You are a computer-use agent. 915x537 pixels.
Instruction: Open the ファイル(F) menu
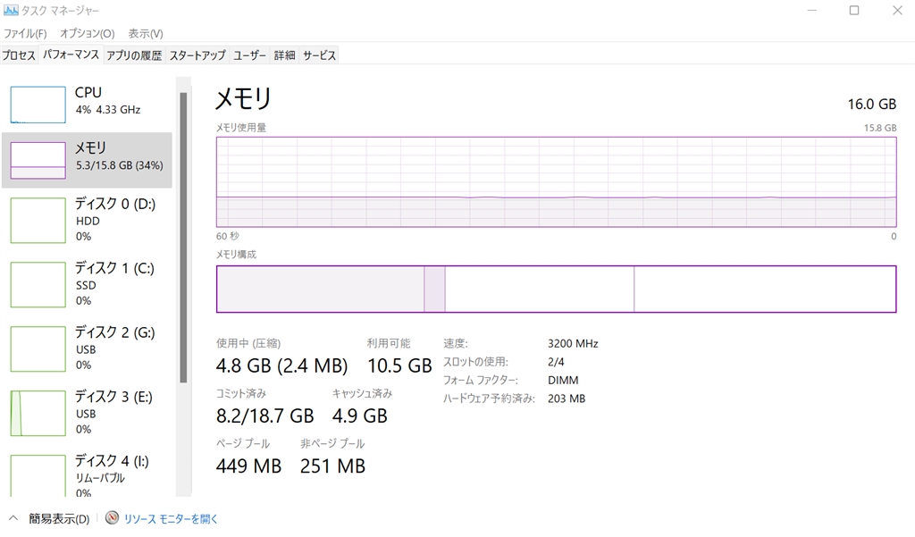point(25,33)
